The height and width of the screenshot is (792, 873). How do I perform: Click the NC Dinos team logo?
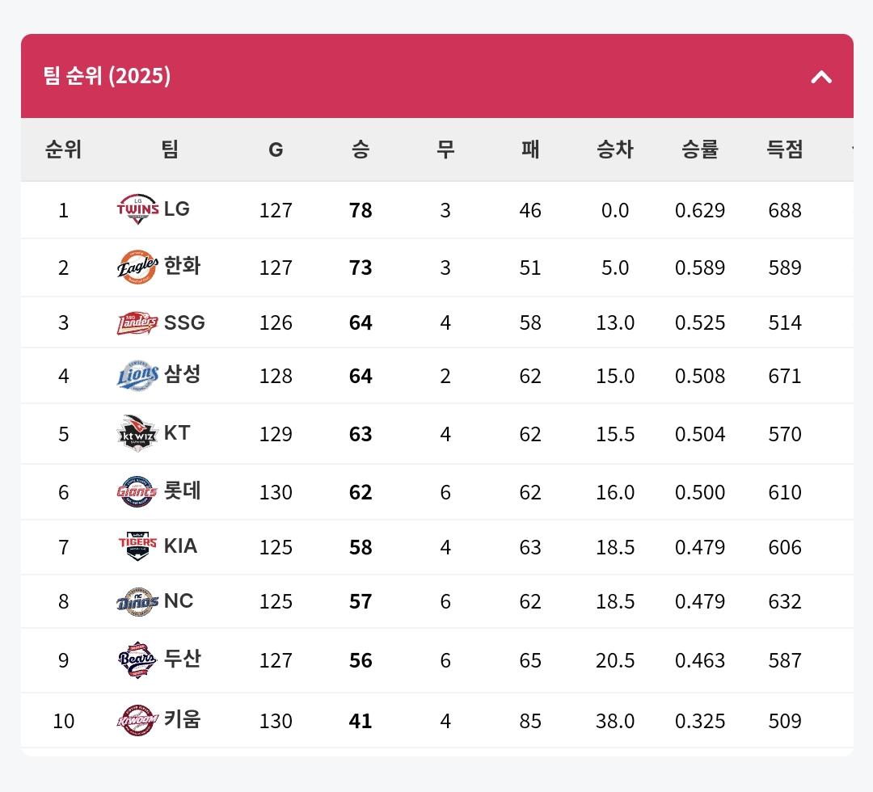137,601
